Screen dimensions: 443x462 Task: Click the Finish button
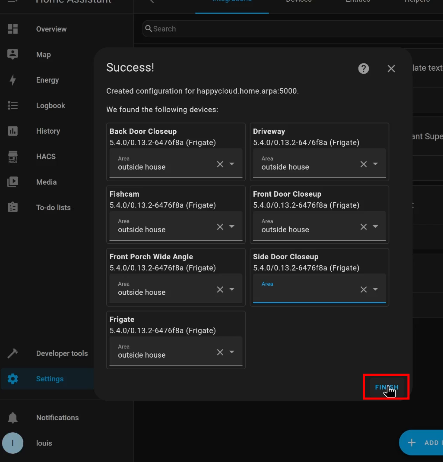(x=386, y=387)
